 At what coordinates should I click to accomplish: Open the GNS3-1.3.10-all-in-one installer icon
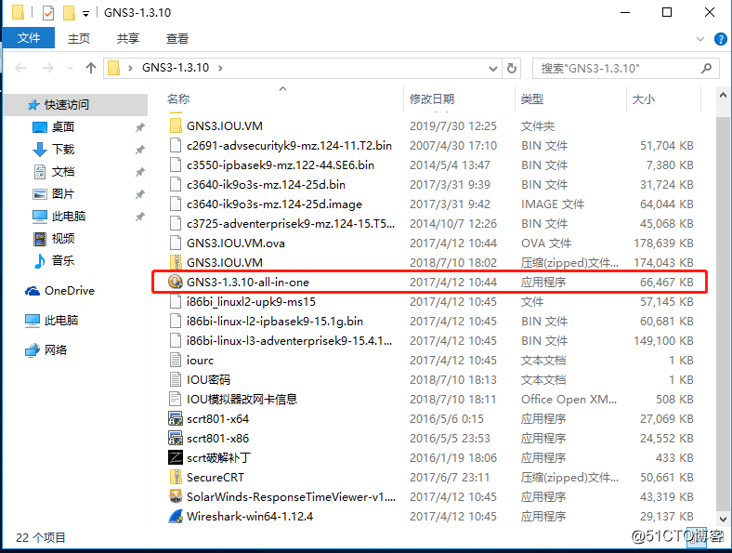[x=176, y=282]
